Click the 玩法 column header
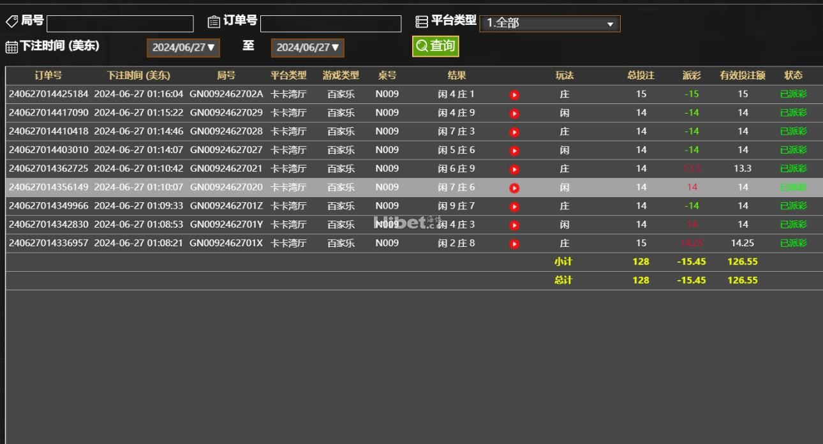This screenshot has width=823, height=444. (x=565, y=75)
